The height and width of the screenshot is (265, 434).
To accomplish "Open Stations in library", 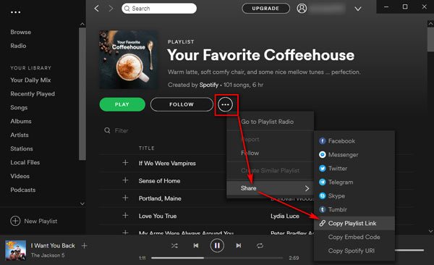I will click(22, 148).
